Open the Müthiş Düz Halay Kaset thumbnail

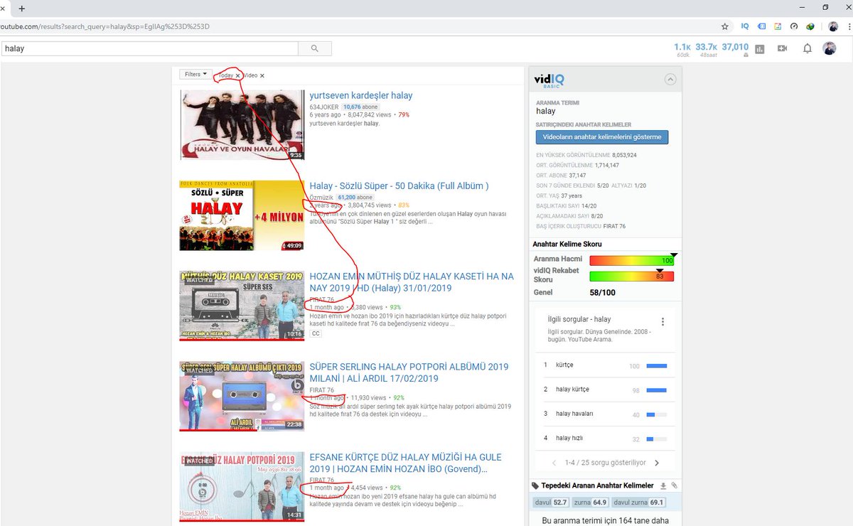tap(242, 306)
